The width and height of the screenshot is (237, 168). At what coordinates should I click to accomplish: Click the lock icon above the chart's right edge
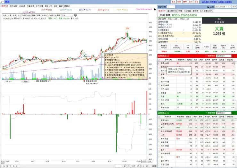coord(155,9)
